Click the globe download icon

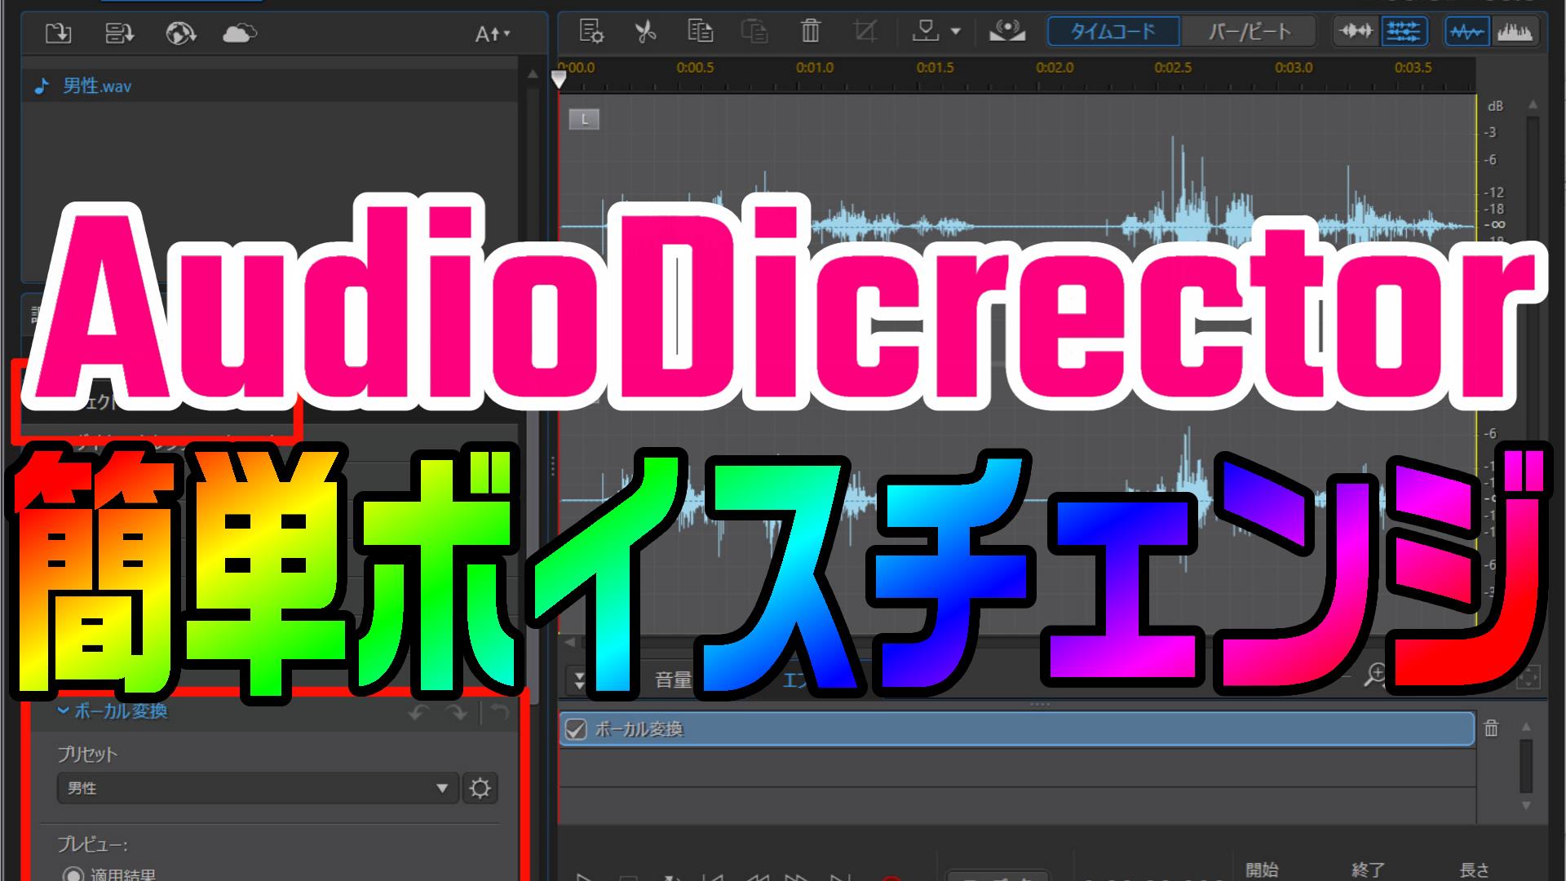point(180,33)
